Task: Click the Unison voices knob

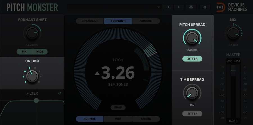Action: (x=32, y=76)
